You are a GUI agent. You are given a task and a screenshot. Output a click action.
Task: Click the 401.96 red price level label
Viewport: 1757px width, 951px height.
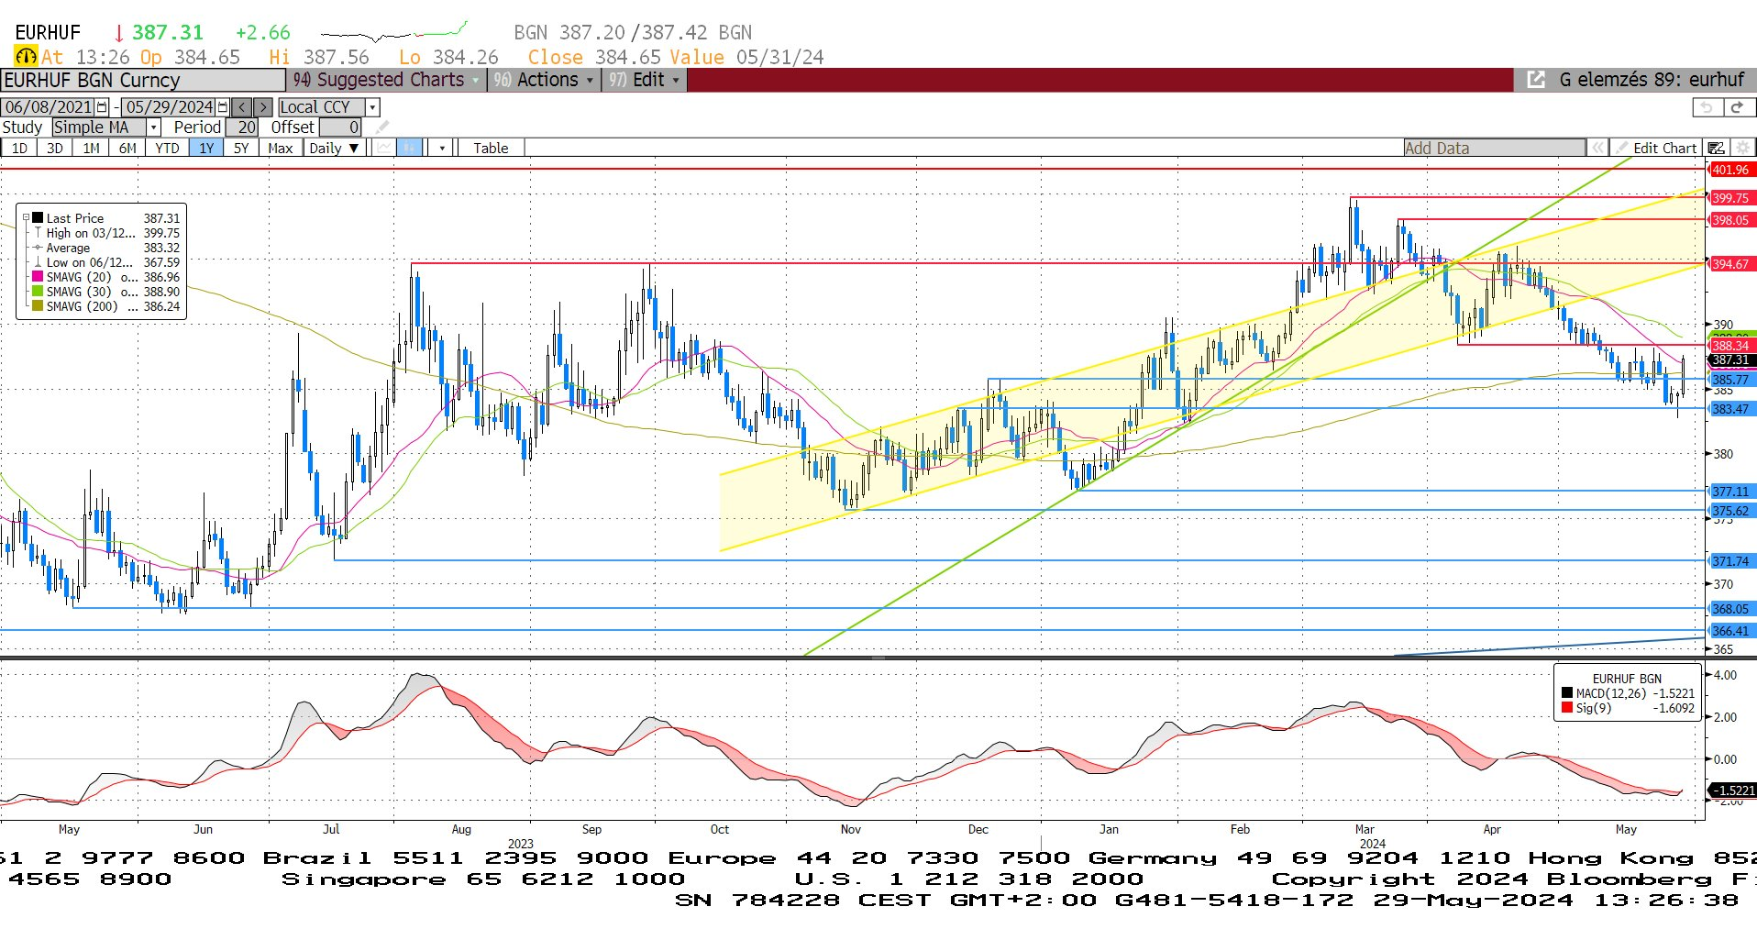point(1731,170)
